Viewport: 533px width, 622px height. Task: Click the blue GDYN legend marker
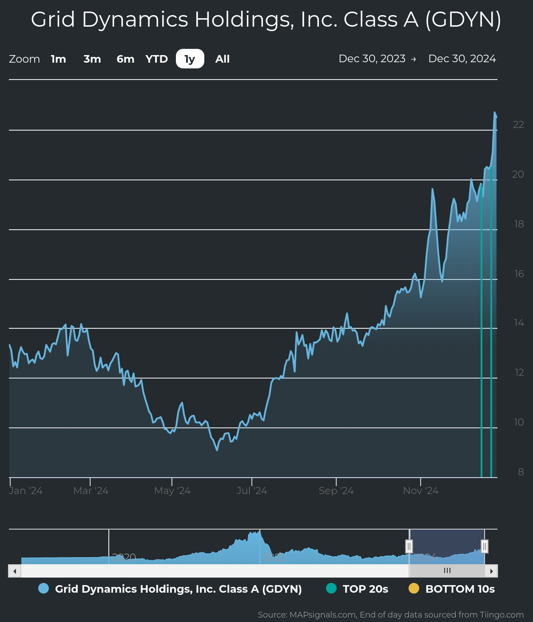coord(44,588)
